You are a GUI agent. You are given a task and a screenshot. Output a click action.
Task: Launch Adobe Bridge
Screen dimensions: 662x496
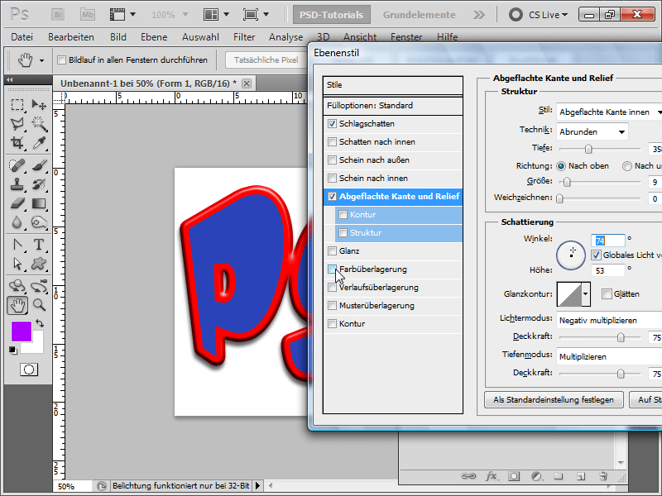click(x=58, y=15)
